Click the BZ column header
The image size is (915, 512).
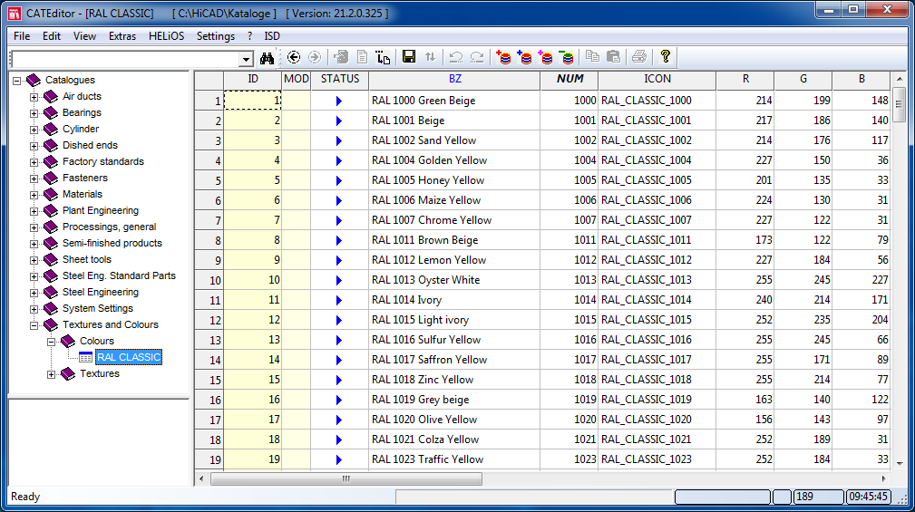[x=454, y=80]
